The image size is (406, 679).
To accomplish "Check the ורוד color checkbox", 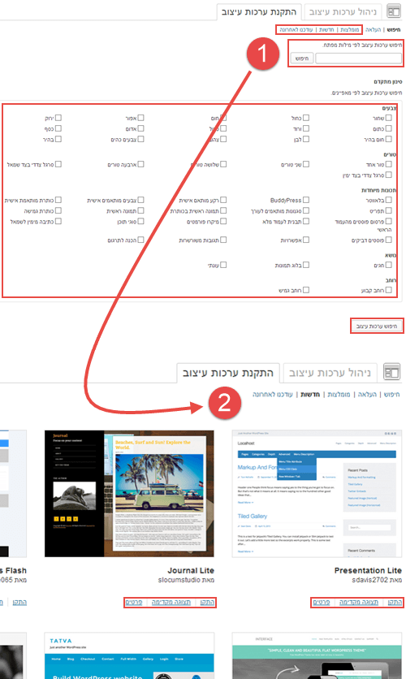I will click(x=306, y=128).
